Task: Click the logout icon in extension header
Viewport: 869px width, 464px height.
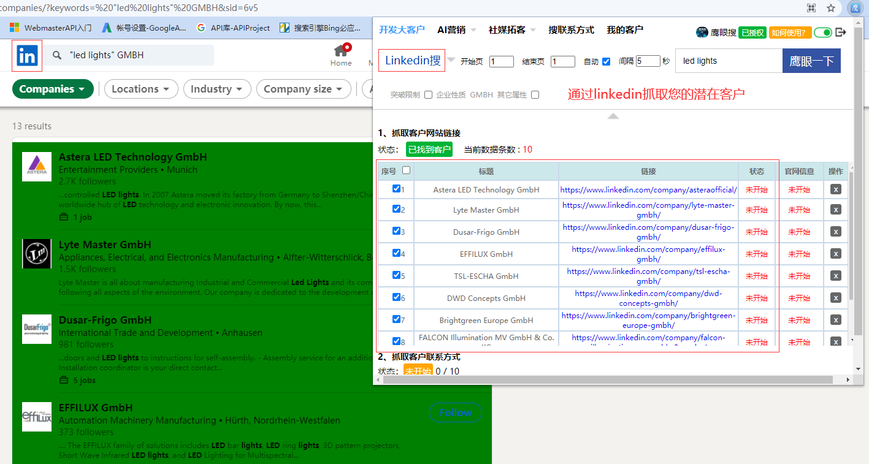Action: pyautogui.click(x=841, y=32)
